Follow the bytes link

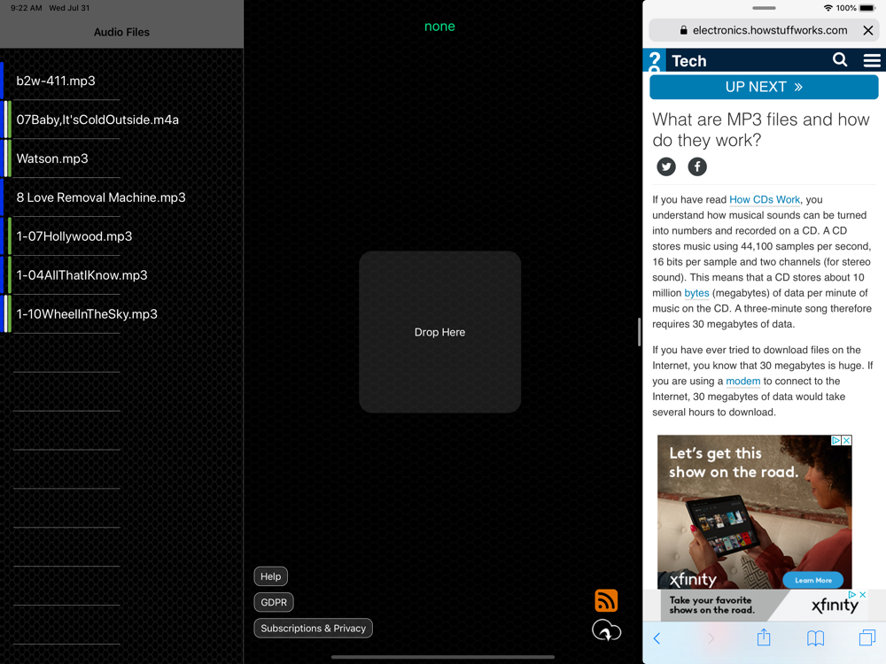point(696,293)
